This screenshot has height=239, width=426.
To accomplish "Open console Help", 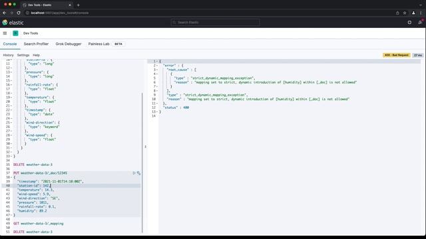I will click(36, 55).
